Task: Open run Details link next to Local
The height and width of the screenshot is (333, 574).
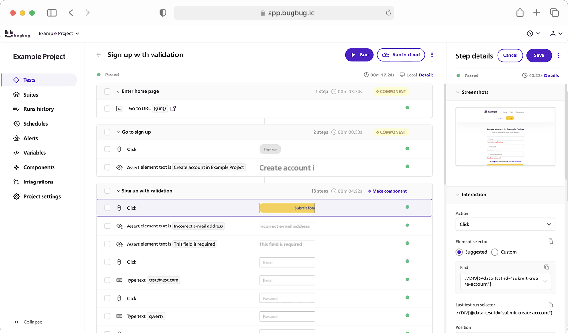Action: pyautogui.click(x=426, y=75)
